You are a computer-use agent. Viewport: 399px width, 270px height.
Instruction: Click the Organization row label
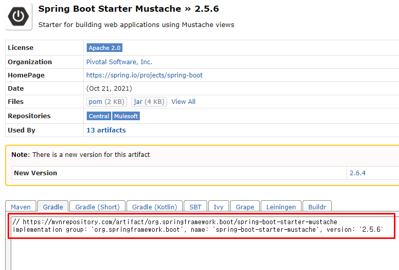(x=30, y=62)
